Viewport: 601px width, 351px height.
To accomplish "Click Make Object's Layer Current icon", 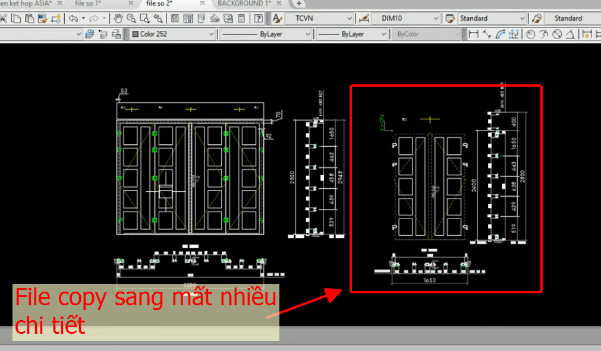I will tap(102, 34).
